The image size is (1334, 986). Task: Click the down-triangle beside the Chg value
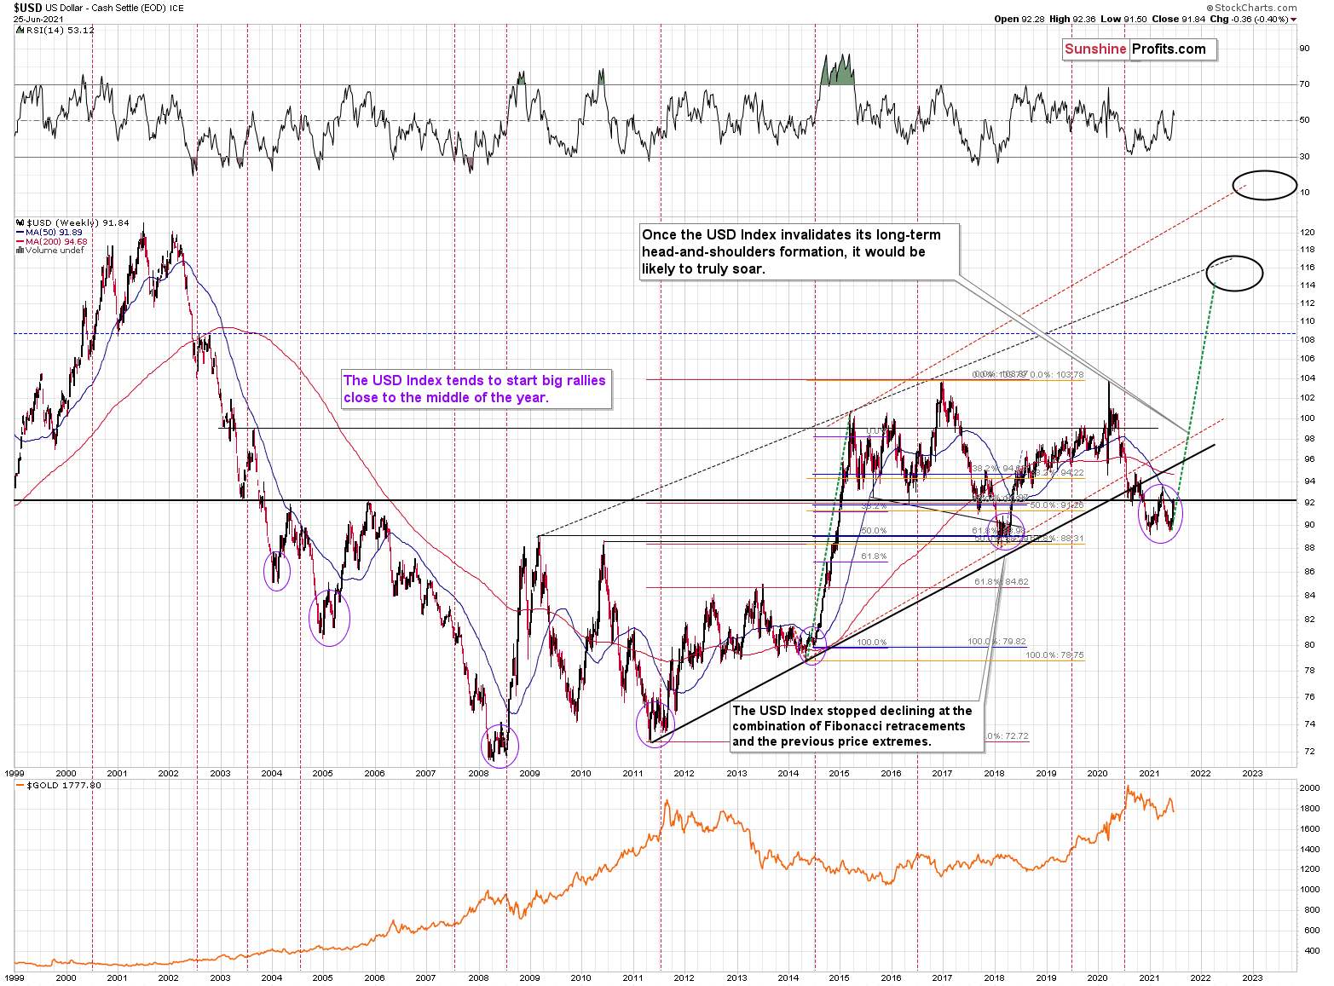pos(1294,19)
